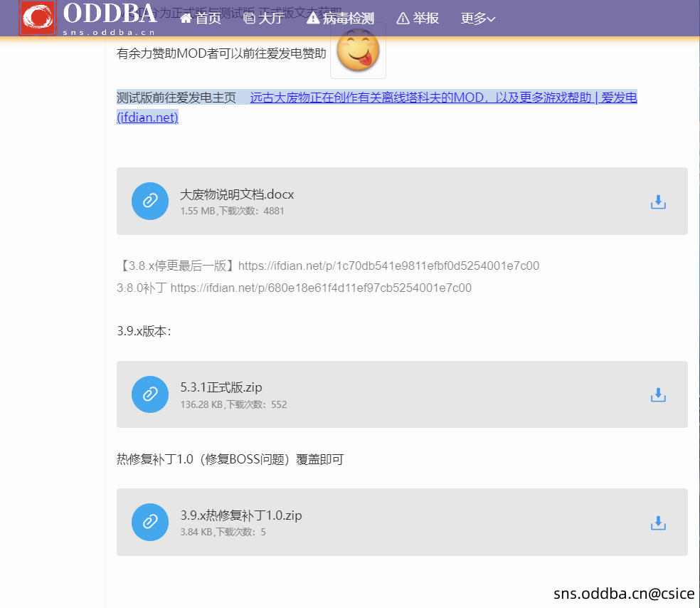Click the paperclip icon on 大废物说明文档.docx attachment
700x608 pixels.
[149, 201]
